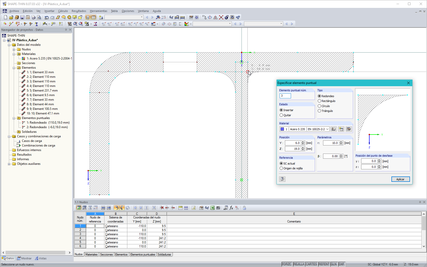Select the Círculo type radio button
Screen dimensions: 427x267
pyautogui.click(x=319, y=106)
